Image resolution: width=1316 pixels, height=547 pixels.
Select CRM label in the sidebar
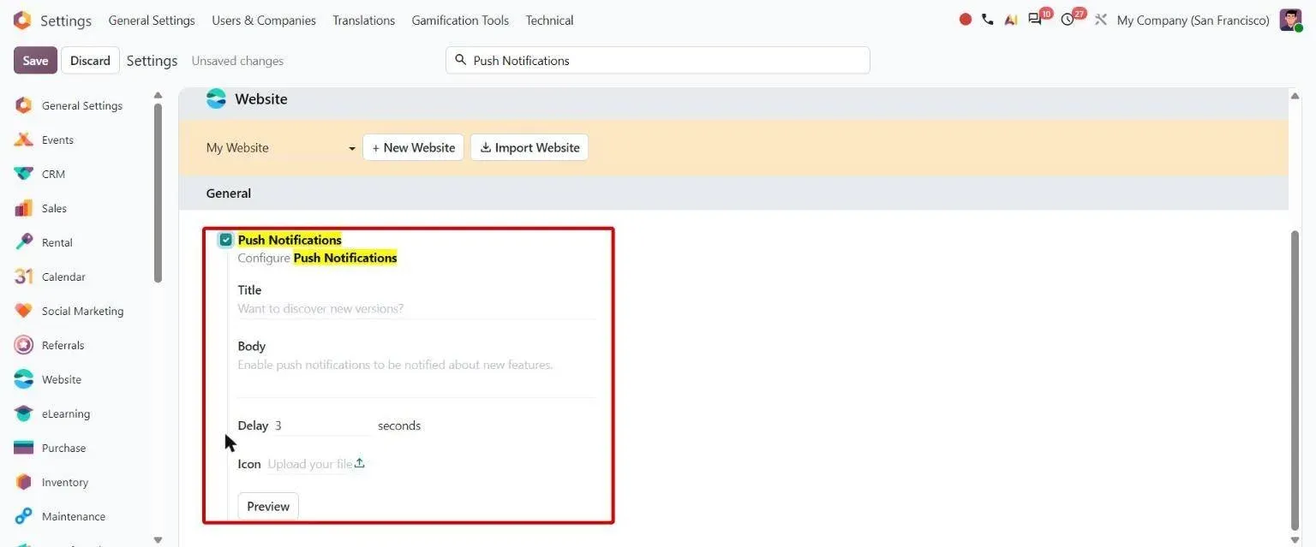point(53,174)
